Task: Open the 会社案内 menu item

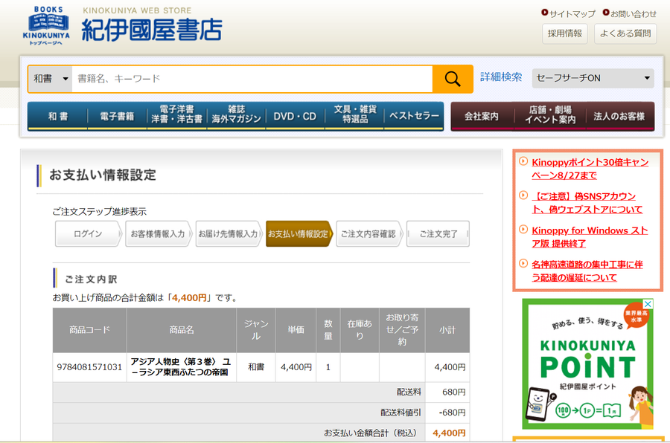Action: pyautogui.click(x=482, y=116)
